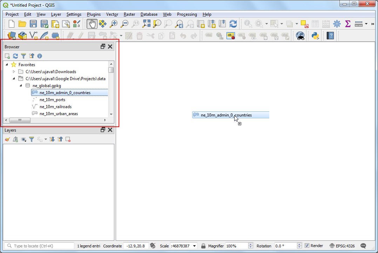This screenshot has width=378, height=253.
Task: Collapse the ne_global.gpkg tree node
Action: click(21, 86)
